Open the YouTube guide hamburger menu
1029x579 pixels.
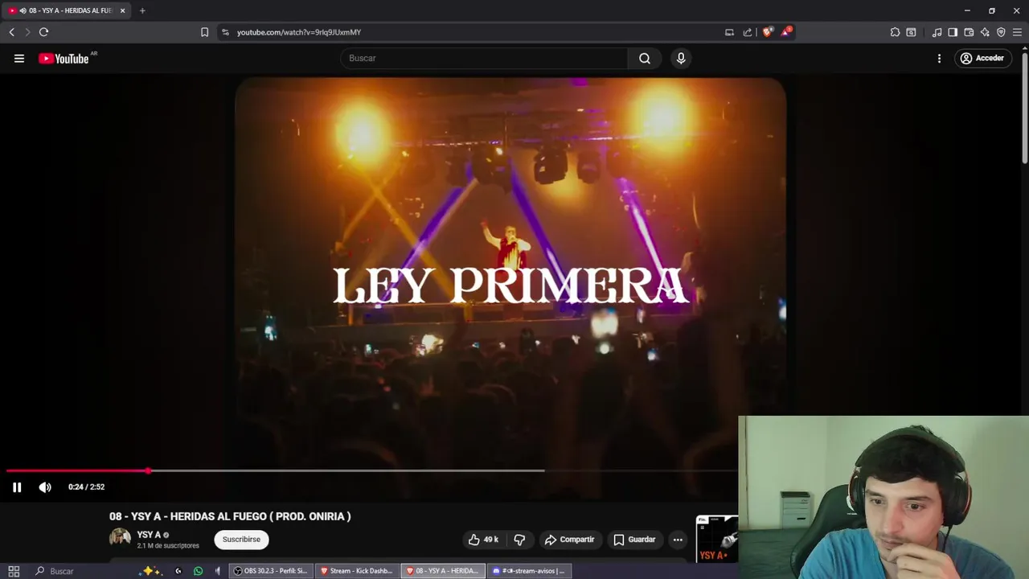[19, 58]
